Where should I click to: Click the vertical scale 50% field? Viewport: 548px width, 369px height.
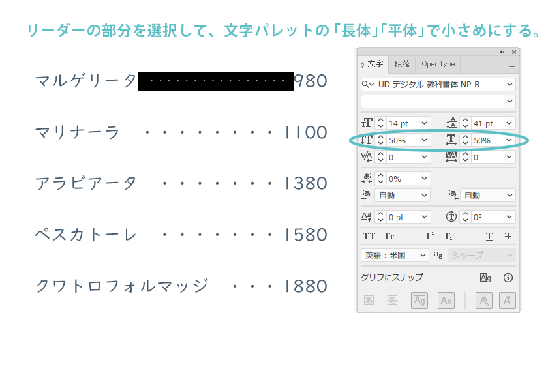coord(402,140)
